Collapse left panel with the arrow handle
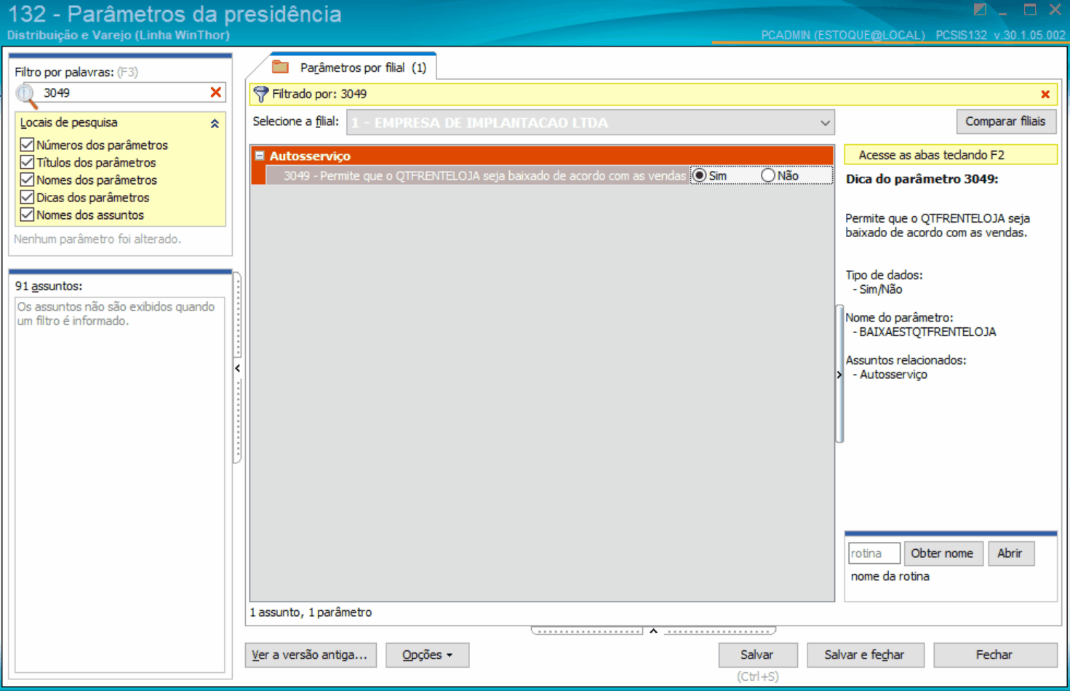Screen dimensions: 1070x691 [x=237, y=368]
